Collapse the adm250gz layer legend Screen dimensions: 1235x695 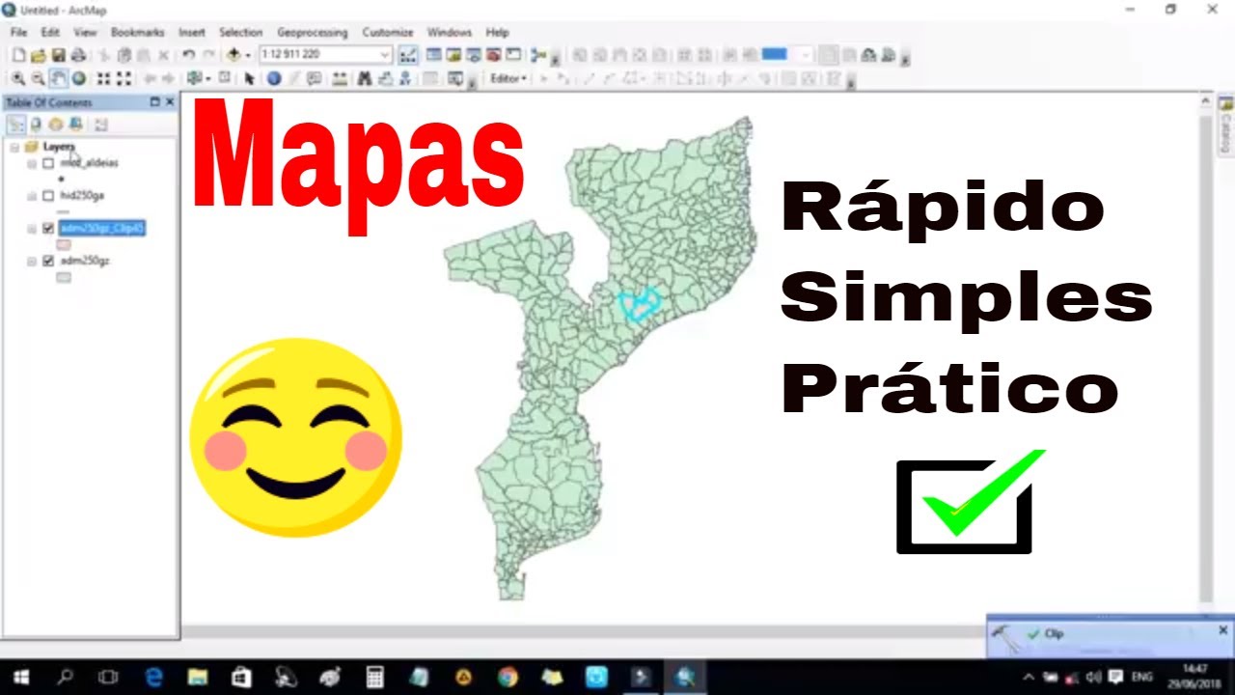(32, 262)
